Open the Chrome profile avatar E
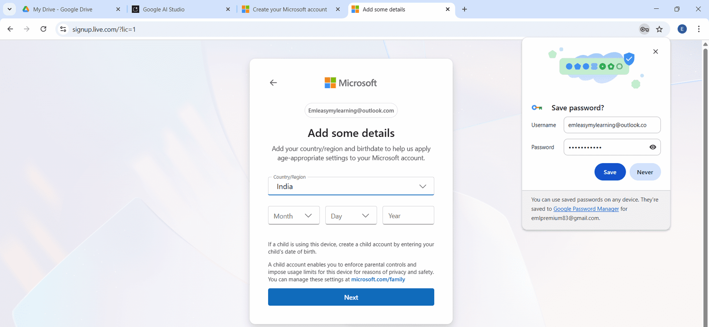 click(x=682, y=29)
